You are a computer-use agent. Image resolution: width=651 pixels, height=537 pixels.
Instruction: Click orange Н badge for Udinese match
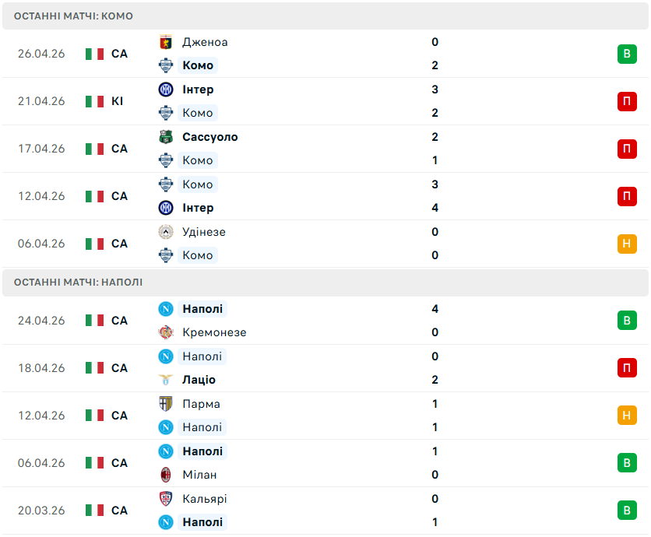tap(627, 244)
